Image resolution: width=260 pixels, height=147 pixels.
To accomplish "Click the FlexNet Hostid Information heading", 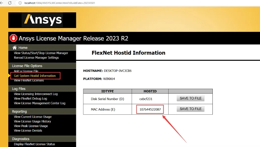I will point(128,53).
